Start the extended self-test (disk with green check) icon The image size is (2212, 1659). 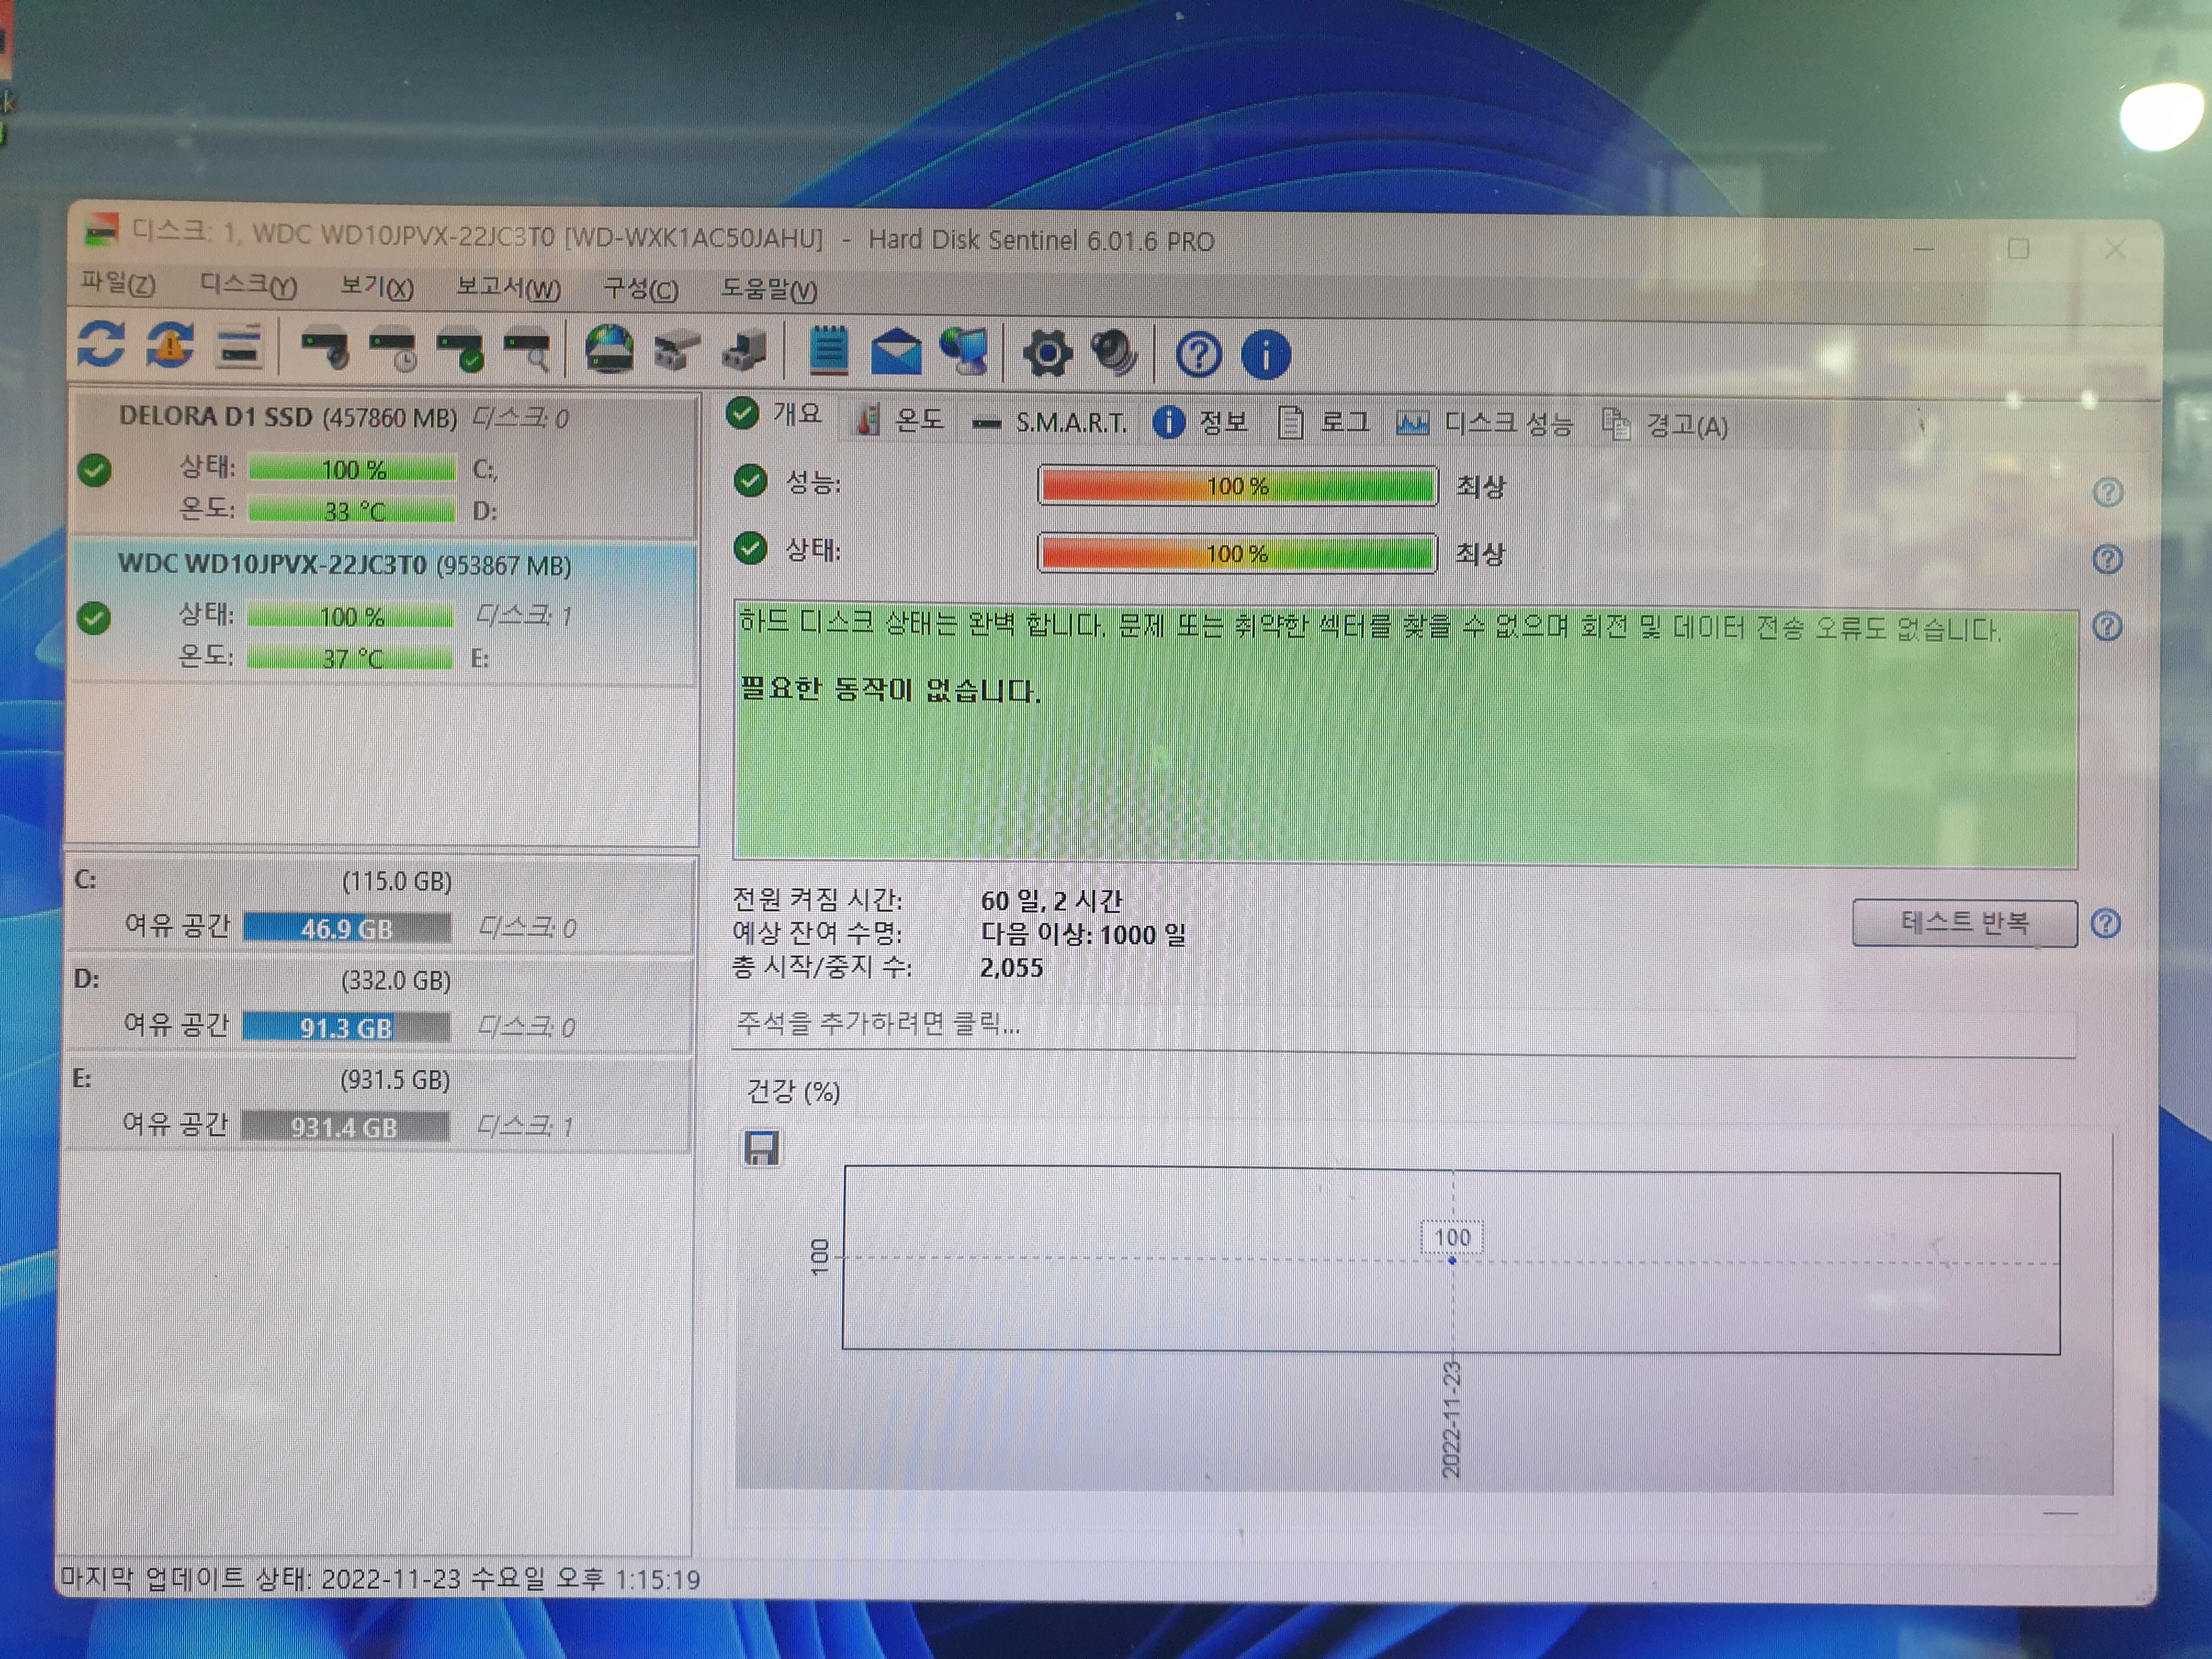461,351
